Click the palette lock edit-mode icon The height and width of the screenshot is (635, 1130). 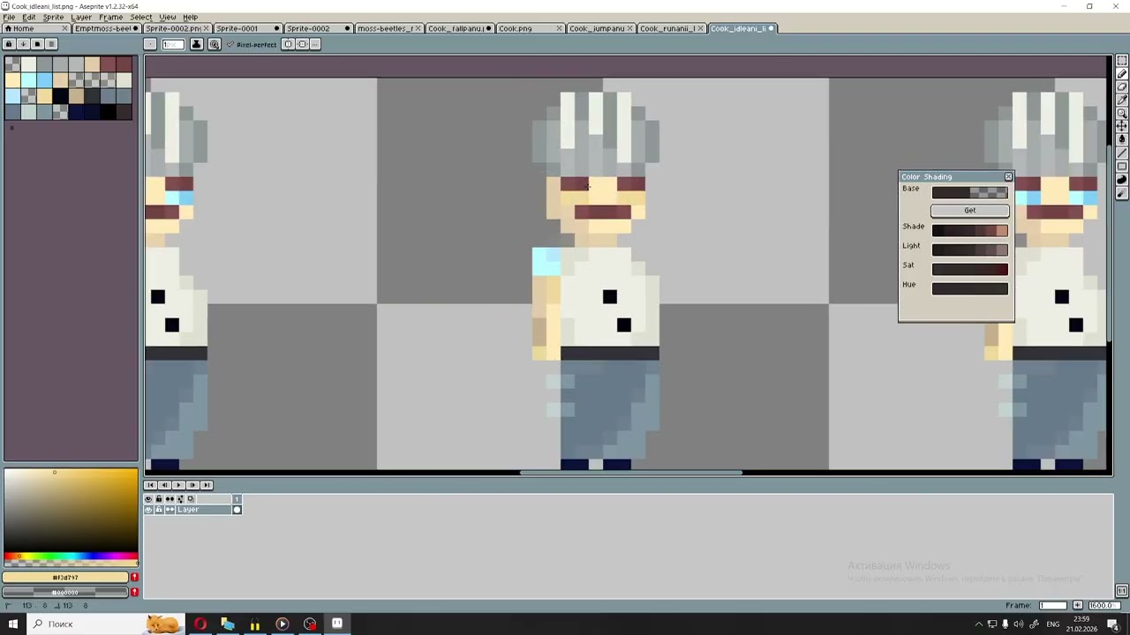pos(9,44)
